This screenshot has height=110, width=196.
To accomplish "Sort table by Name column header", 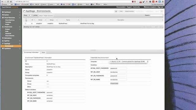I will tap(68, 20).
